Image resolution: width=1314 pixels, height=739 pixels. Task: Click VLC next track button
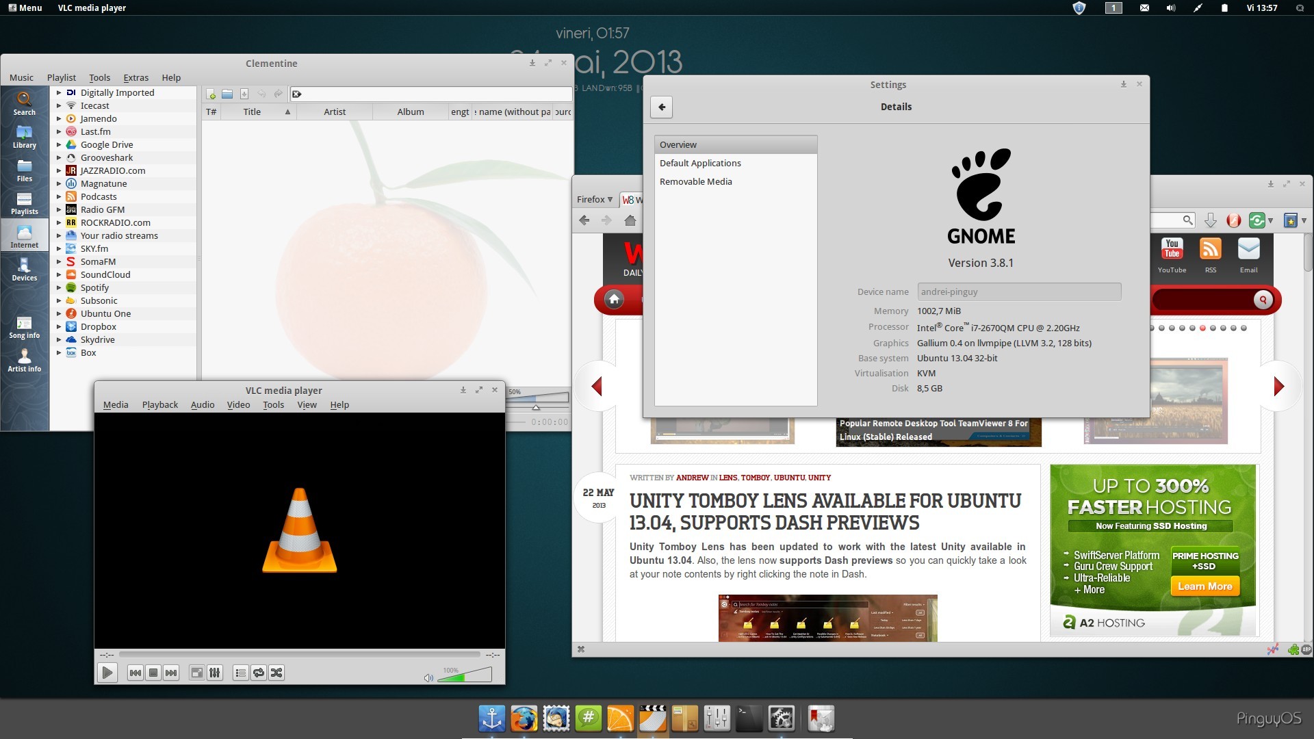[171, 673]
